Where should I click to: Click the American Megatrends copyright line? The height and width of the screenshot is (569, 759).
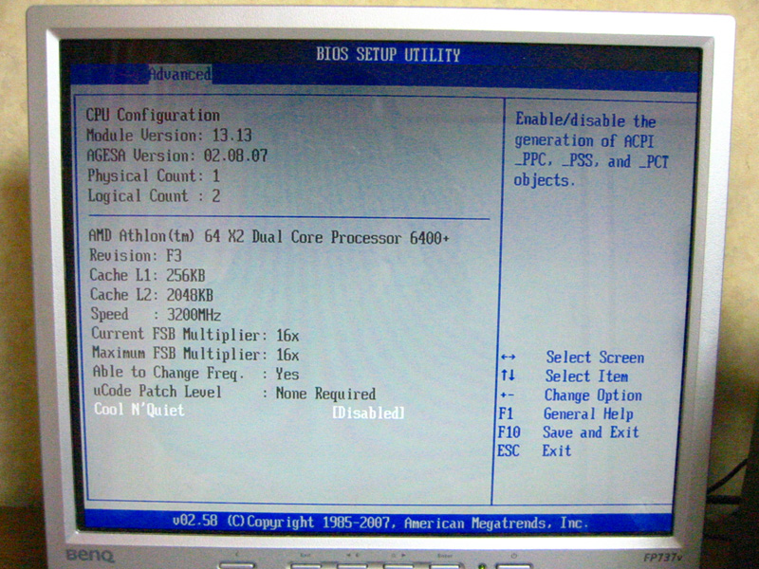tap(380, 523)
